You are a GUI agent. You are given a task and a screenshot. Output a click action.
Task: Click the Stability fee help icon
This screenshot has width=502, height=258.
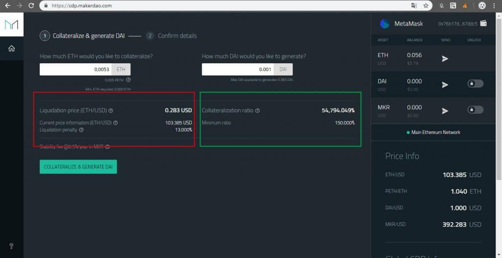[107, 147]
